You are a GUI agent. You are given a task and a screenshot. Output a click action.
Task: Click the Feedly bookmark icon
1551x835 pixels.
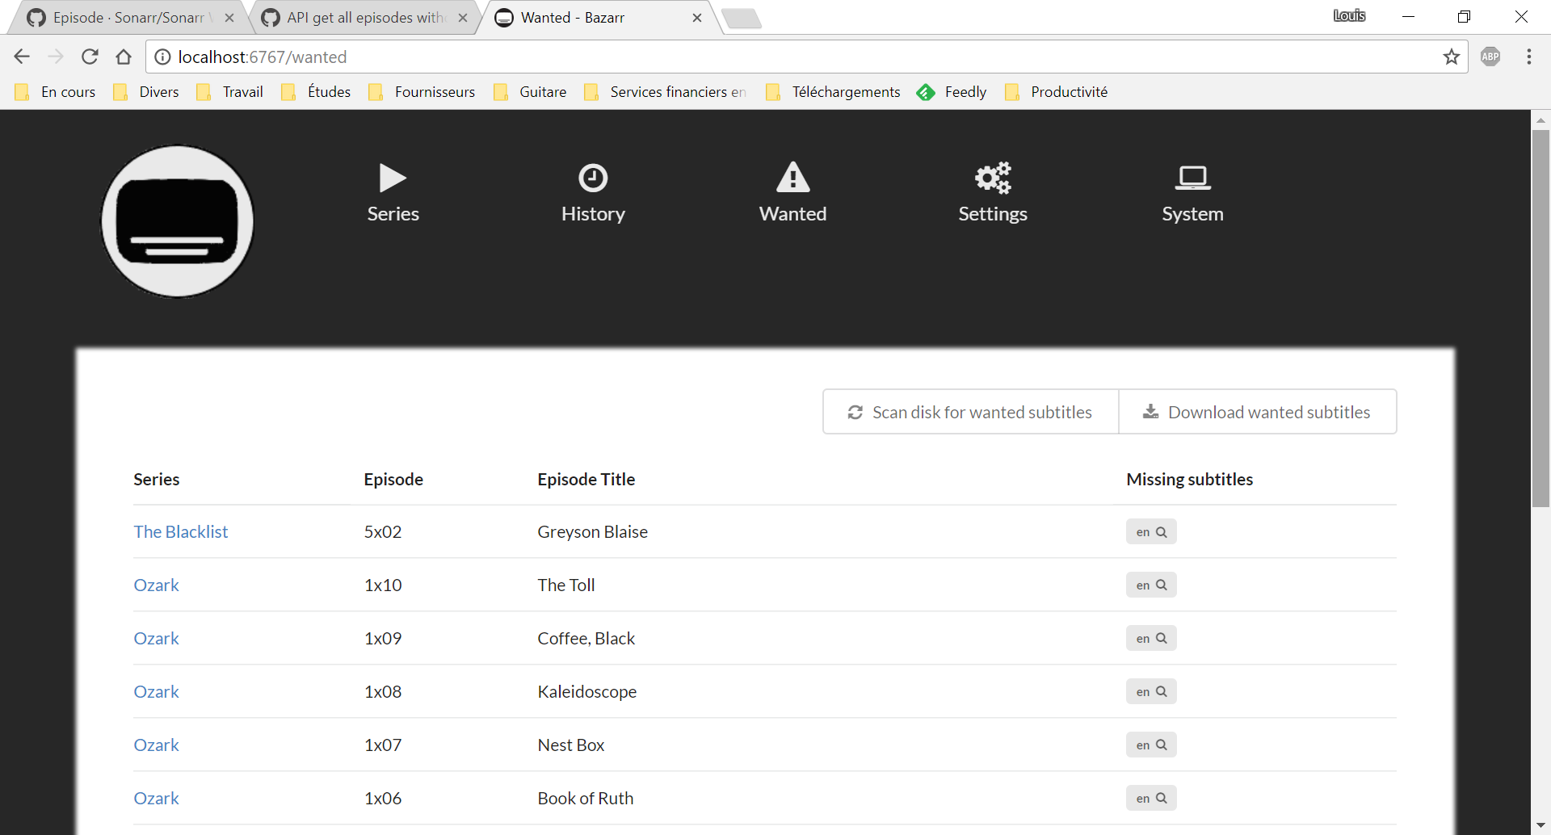pos(926,92)
